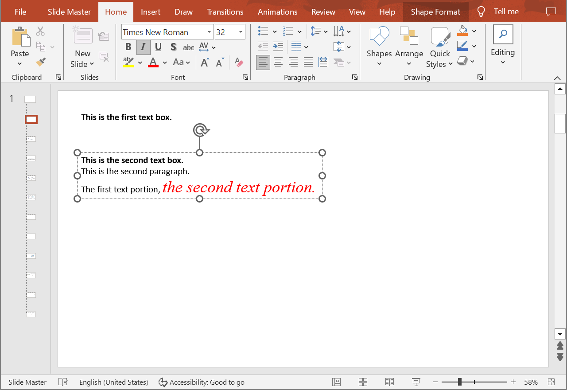The height and width of the screenshot is (390, 567).
Task: Switch to the Animations tab
Action: (278, 12)
